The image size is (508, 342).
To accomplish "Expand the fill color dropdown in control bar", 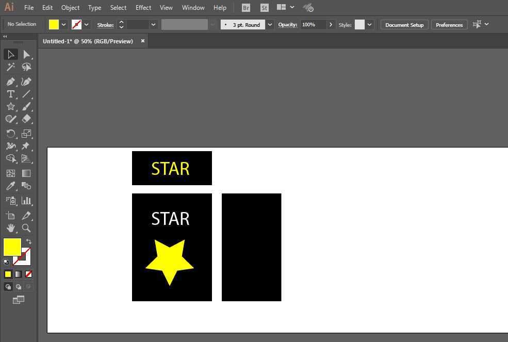I will (64, 25).
